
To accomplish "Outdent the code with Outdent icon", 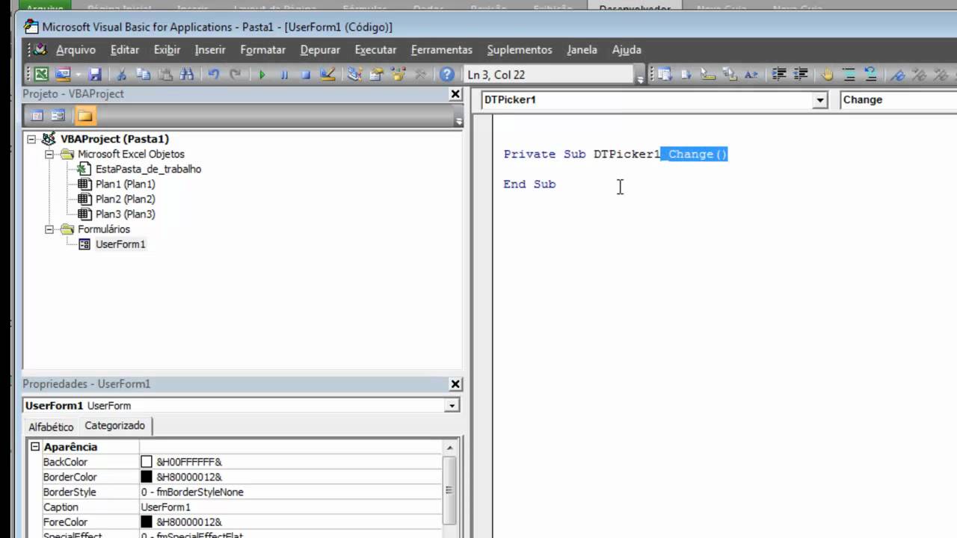I will (x=801, y=75).
